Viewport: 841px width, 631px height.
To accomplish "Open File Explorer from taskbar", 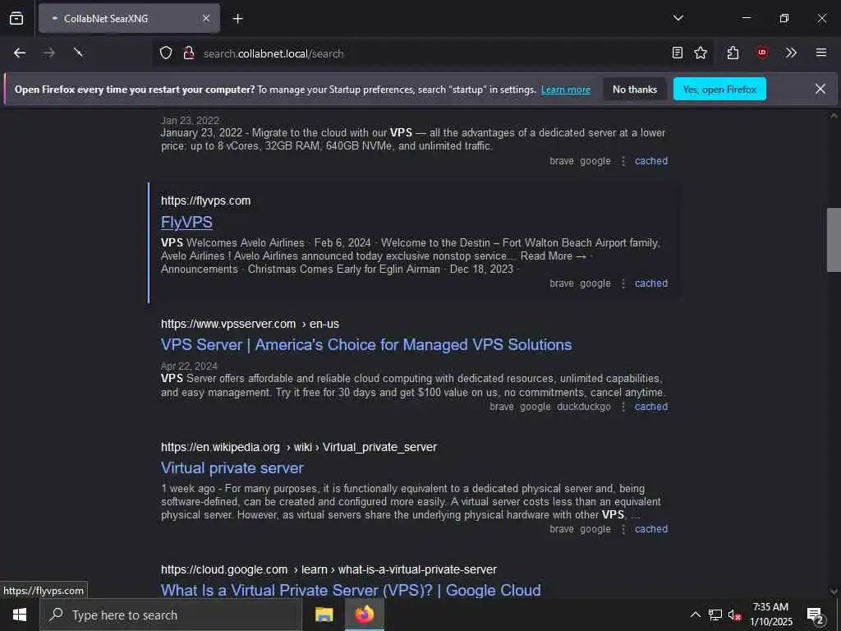I will coord(324,615).
